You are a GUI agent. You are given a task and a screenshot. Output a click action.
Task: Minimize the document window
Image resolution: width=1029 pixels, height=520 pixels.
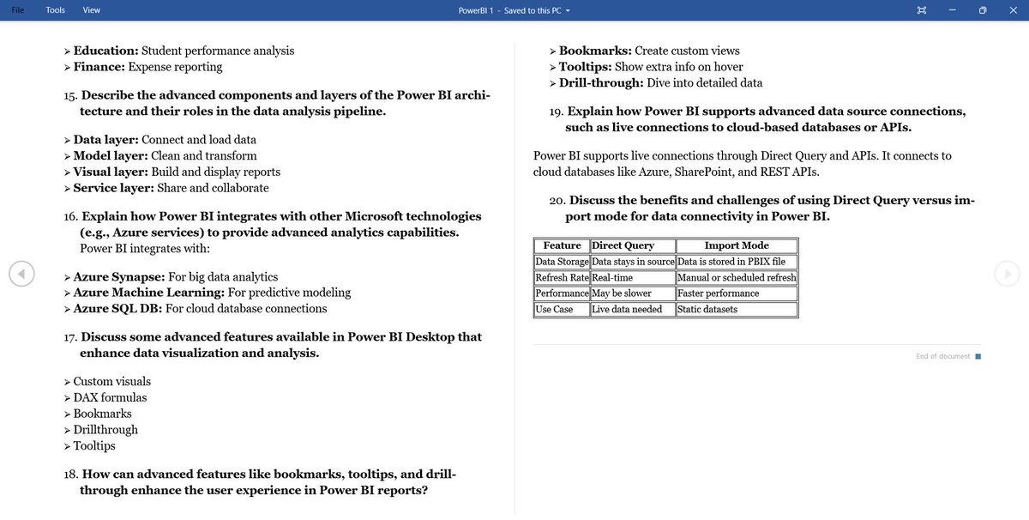point(952,9)
